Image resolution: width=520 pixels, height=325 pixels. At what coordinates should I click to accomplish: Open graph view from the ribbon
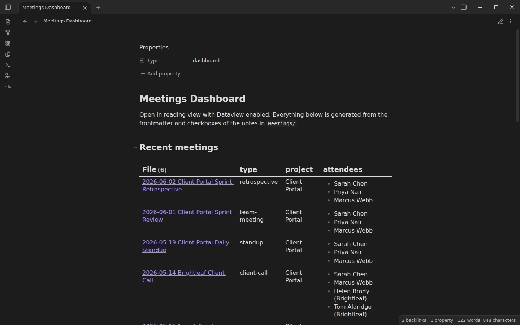pos(8,32)
